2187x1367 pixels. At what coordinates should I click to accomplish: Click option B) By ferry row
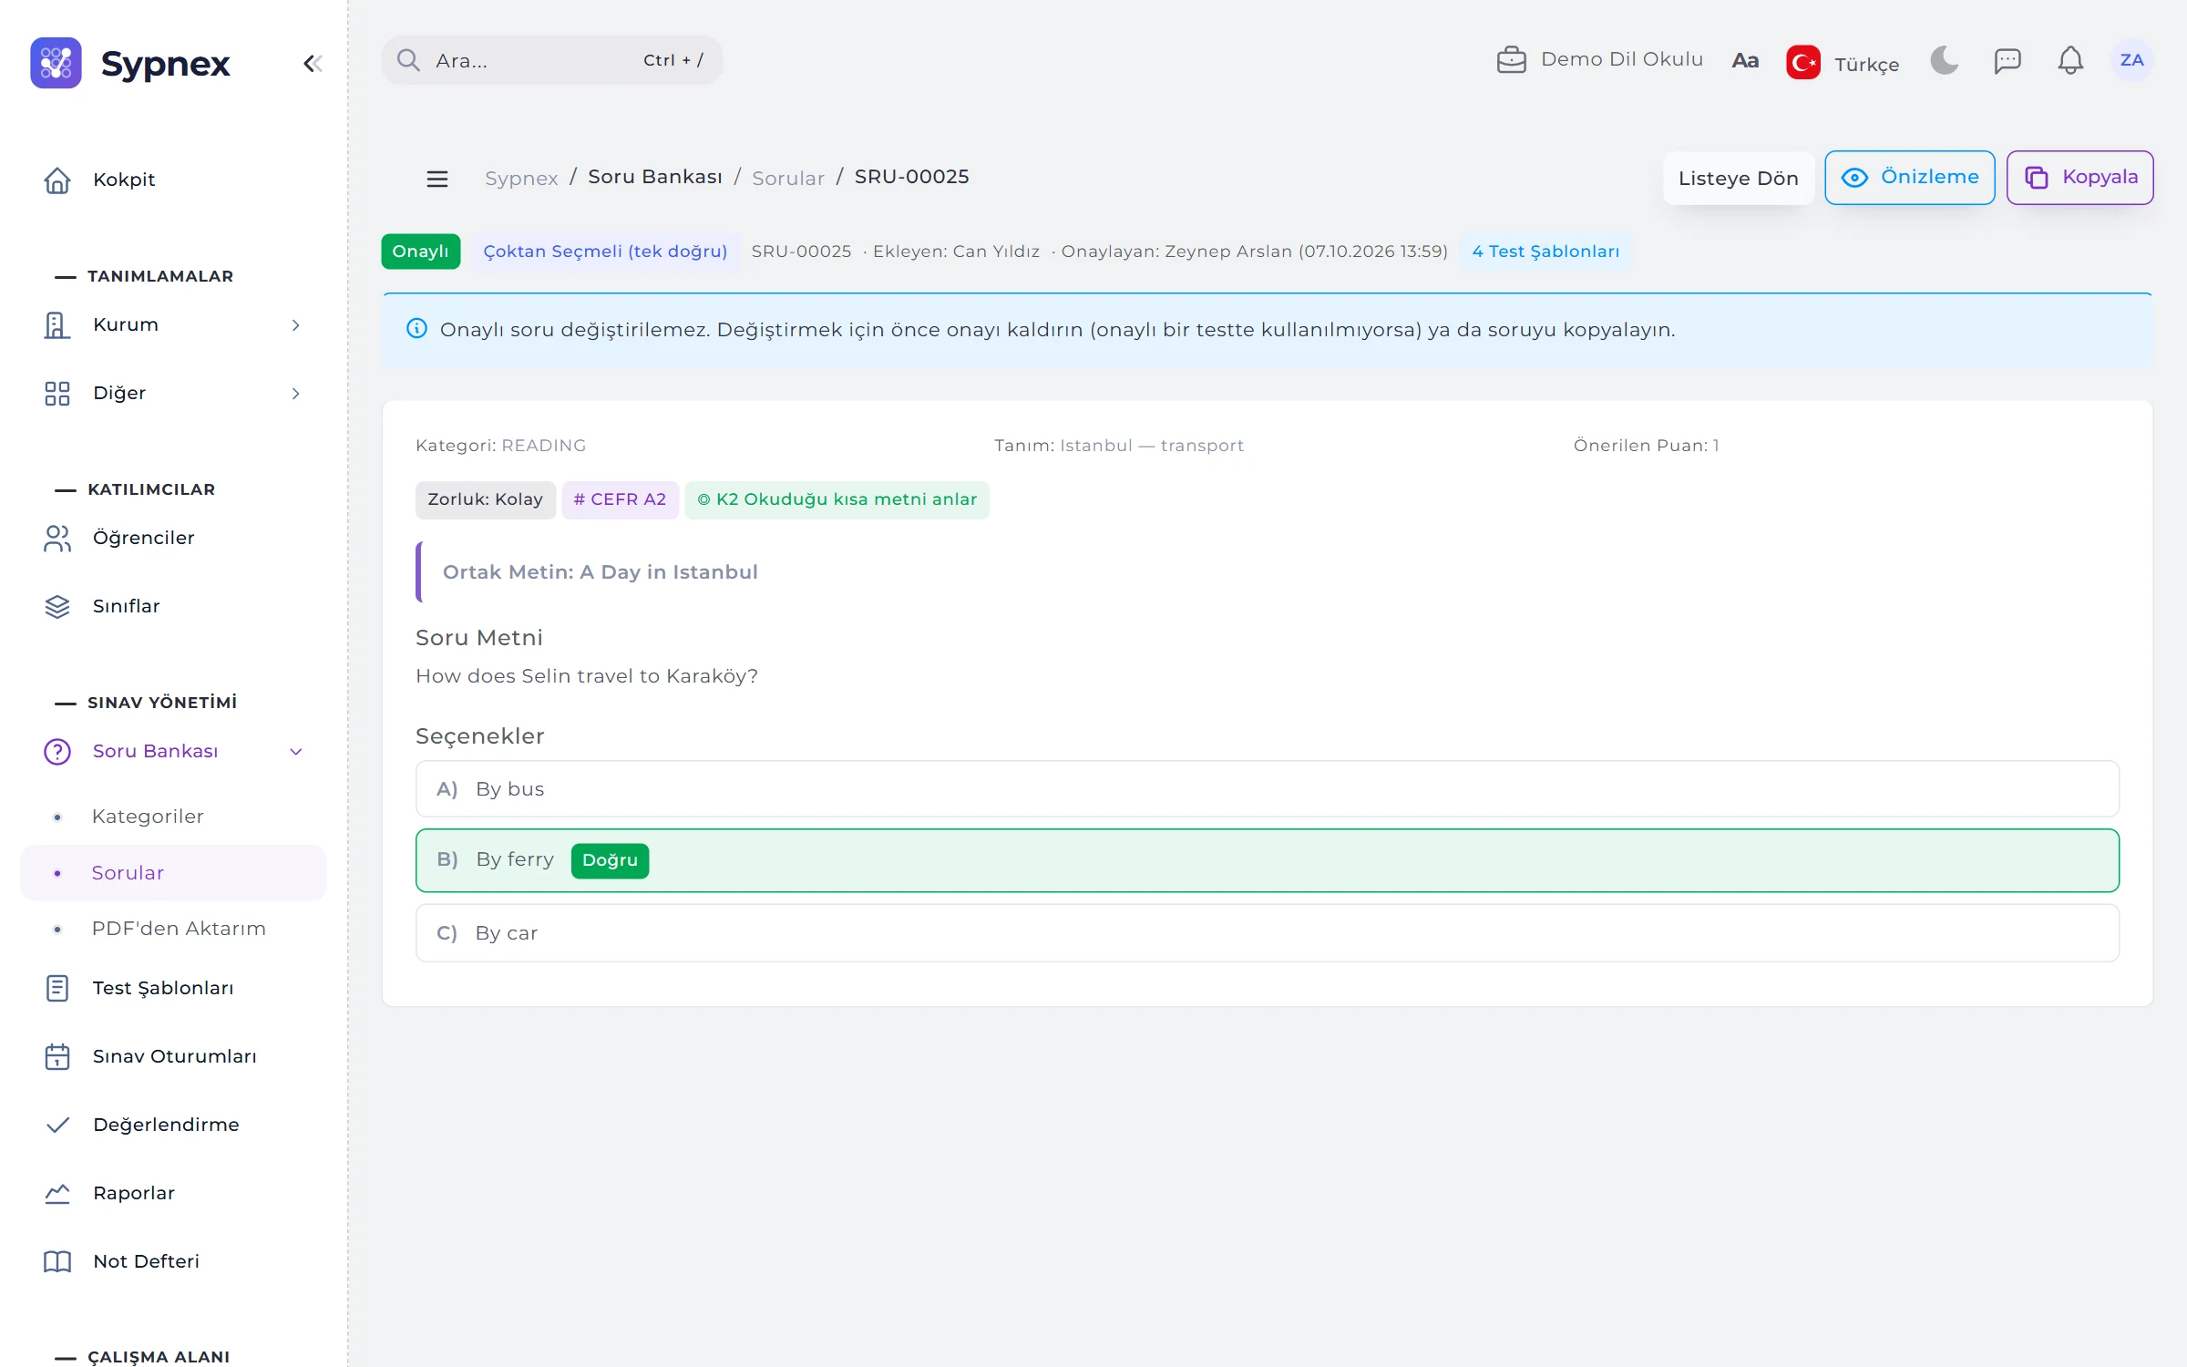click(1267, 860)
